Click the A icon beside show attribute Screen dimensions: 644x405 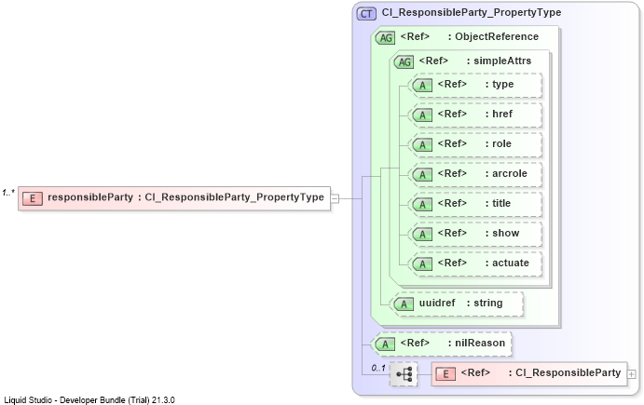422,235
